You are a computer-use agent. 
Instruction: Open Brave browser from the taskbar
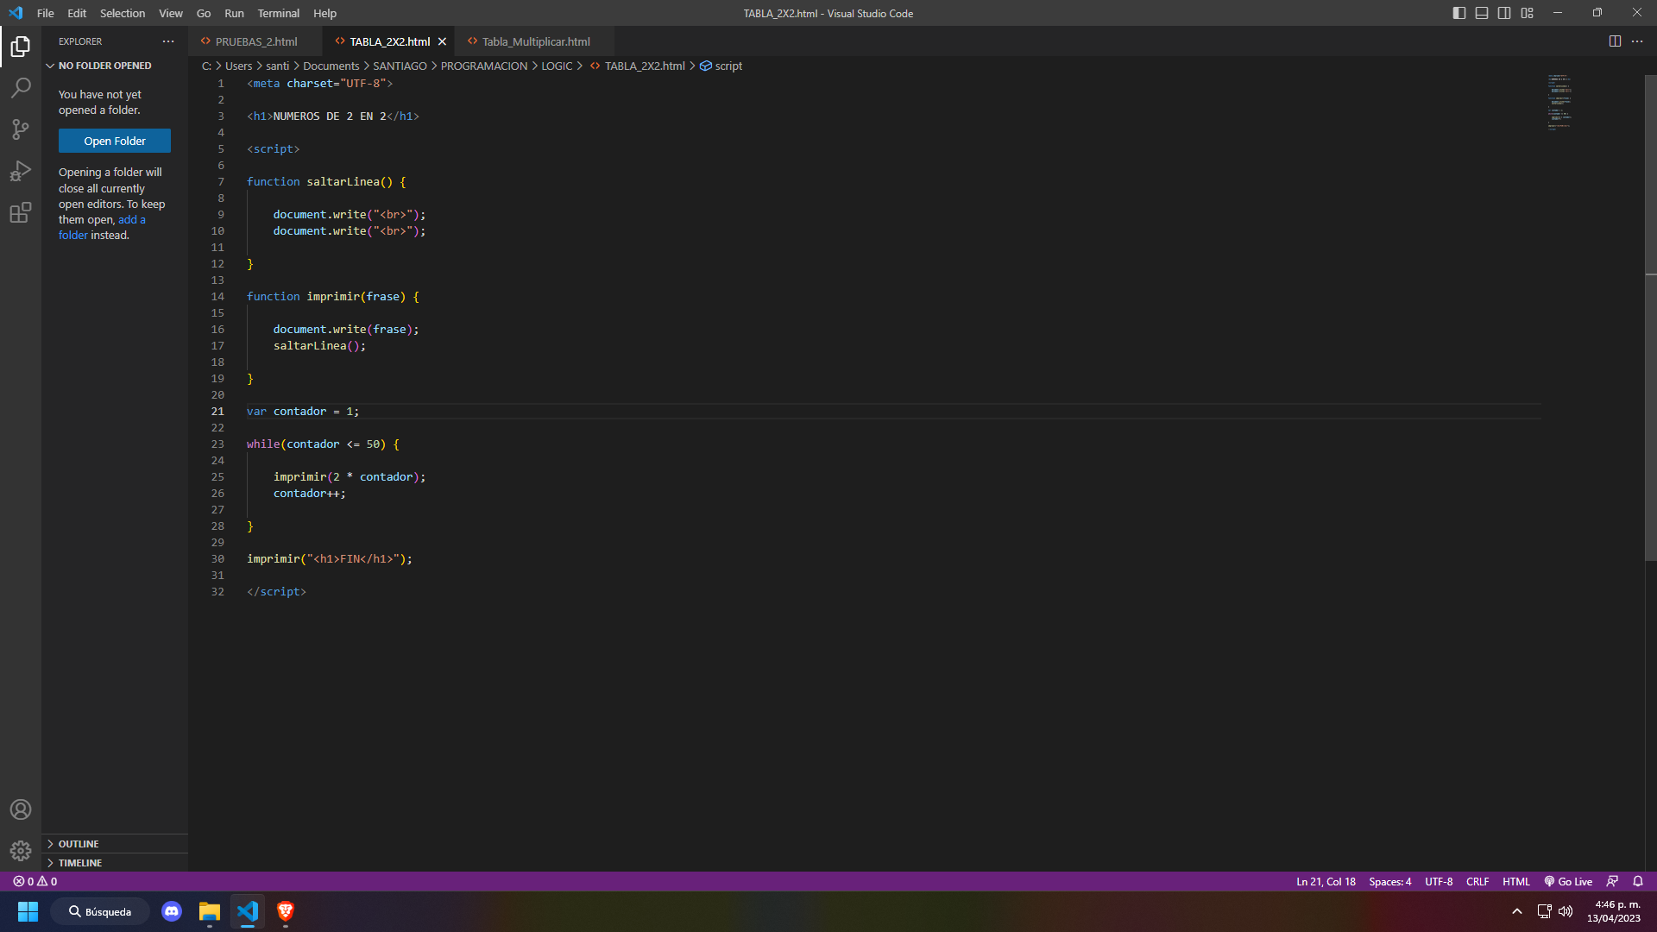point(286,911)
